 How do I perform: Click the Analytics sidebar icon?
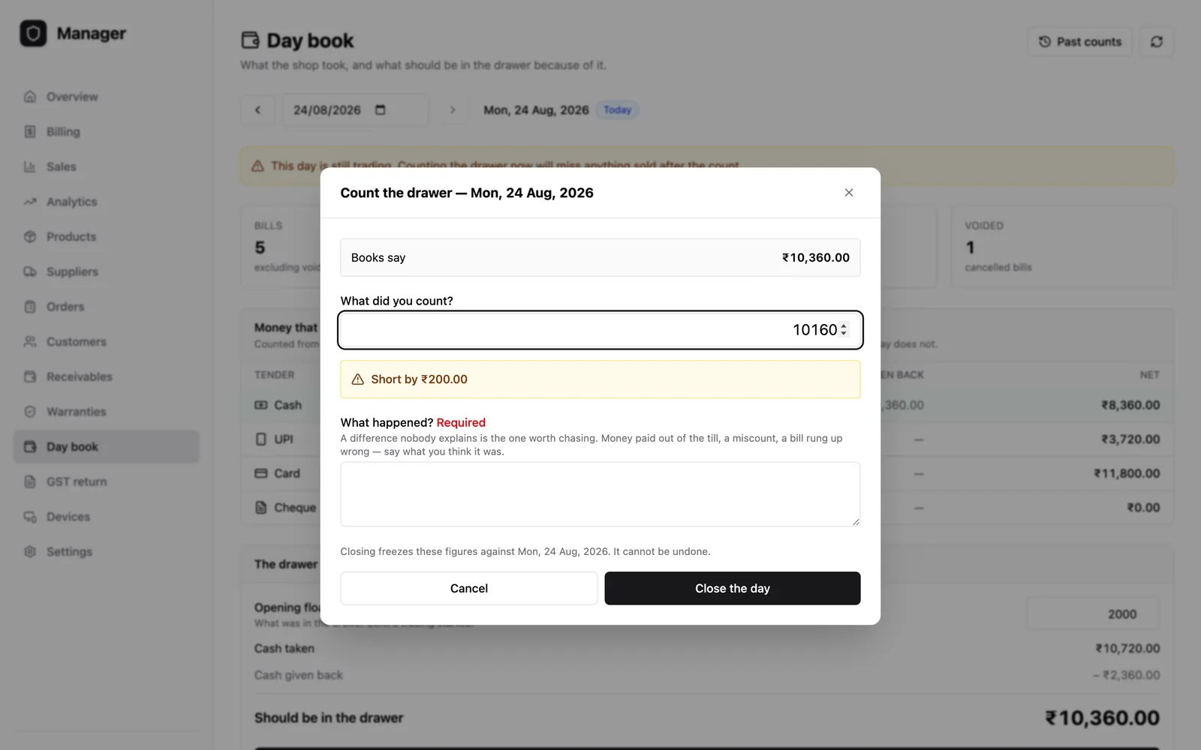pyautogui.click(x=30, y=202)
